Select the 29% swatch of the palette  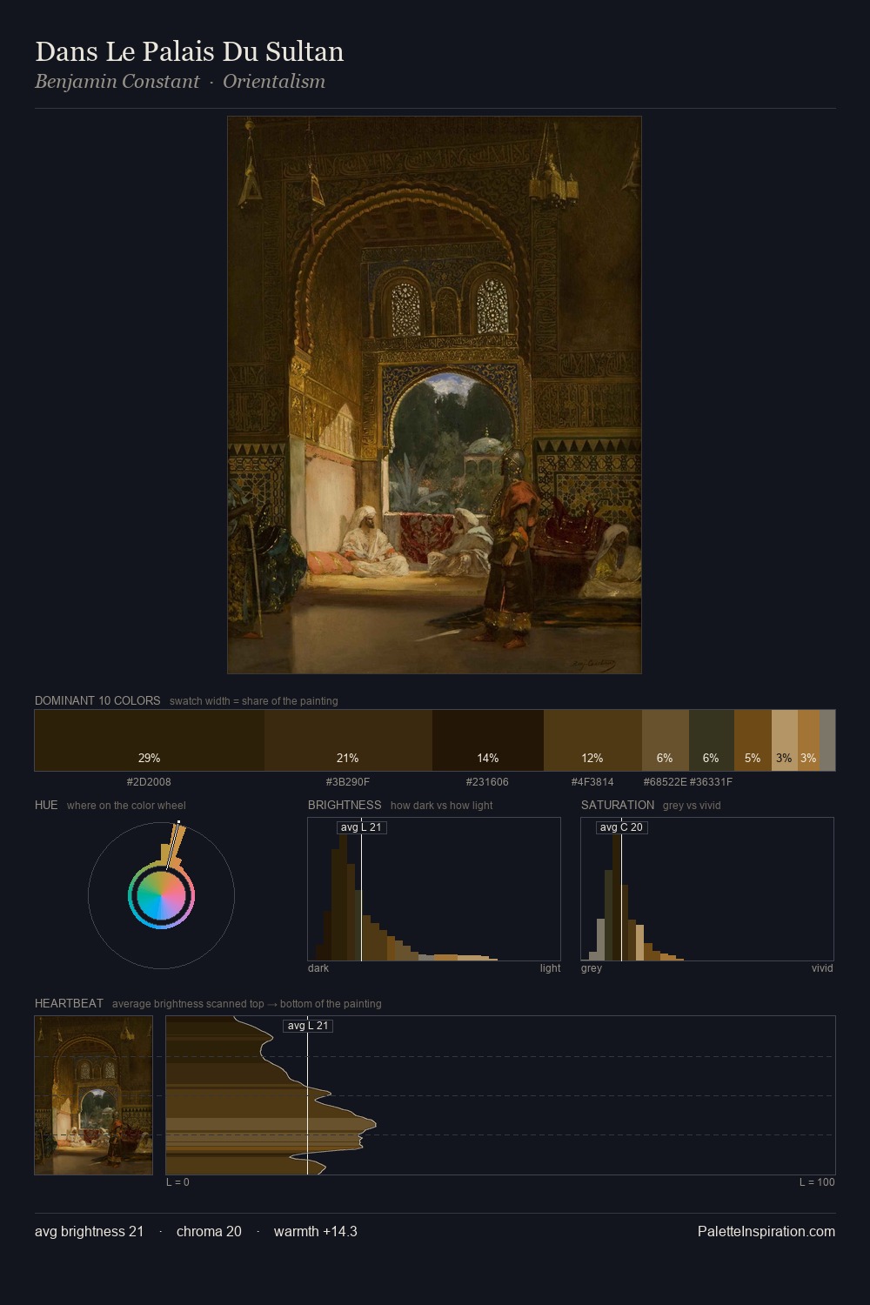coord(150,740)
